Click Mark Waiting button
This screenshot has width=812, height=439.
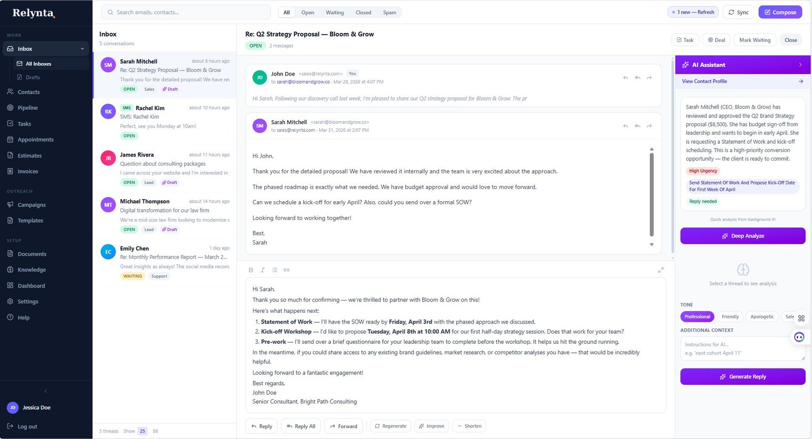(755, 40)
